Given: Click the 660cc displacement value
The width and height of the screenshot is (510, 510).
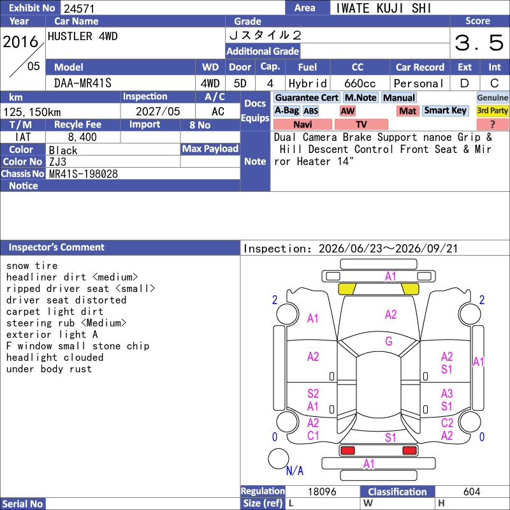Looking at the screenshot, I should point(360,84).
